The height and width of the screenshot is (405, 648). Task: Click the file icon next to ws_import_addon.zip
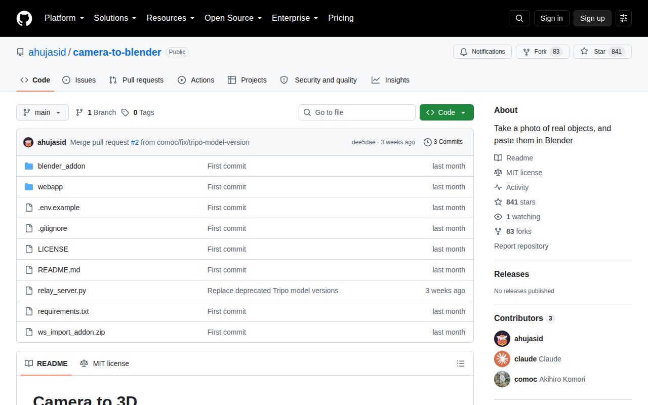[x=29, y=332]
